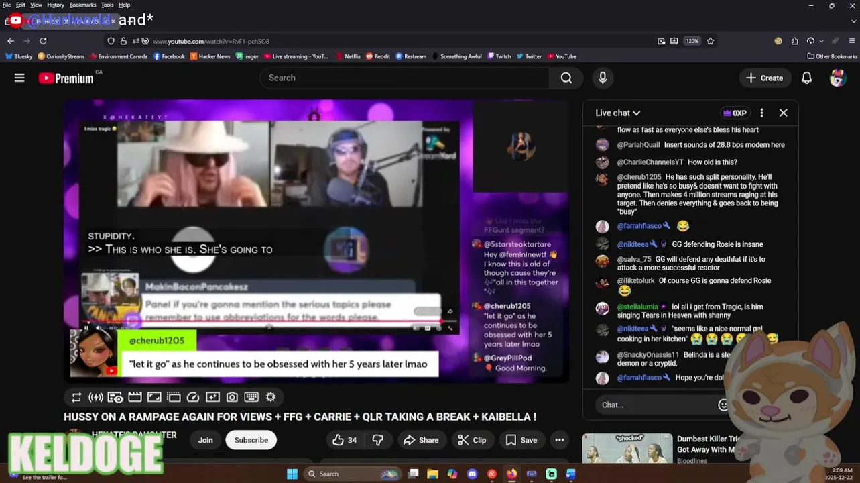Open enhancer settings gear icon

[271, 397]
